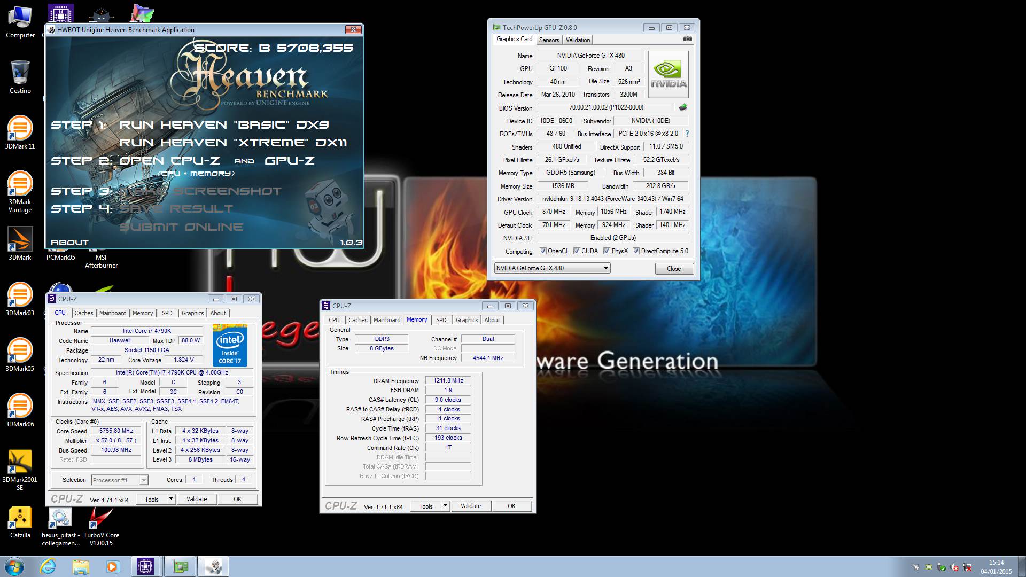Image resolution: width=1026 pixels, height=577 pixels.
Task: Switch to Sensors tab in GPU-Z
Action: pyautogui.click(x=549, y=40)
